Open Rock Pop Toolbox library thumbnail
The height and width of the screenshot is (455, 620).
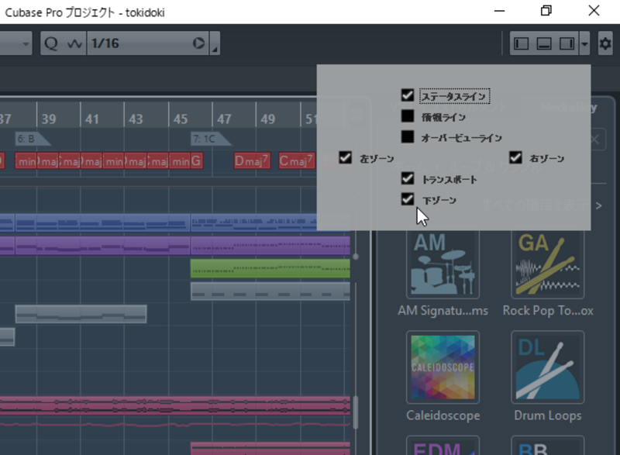[x=548, y=264]
